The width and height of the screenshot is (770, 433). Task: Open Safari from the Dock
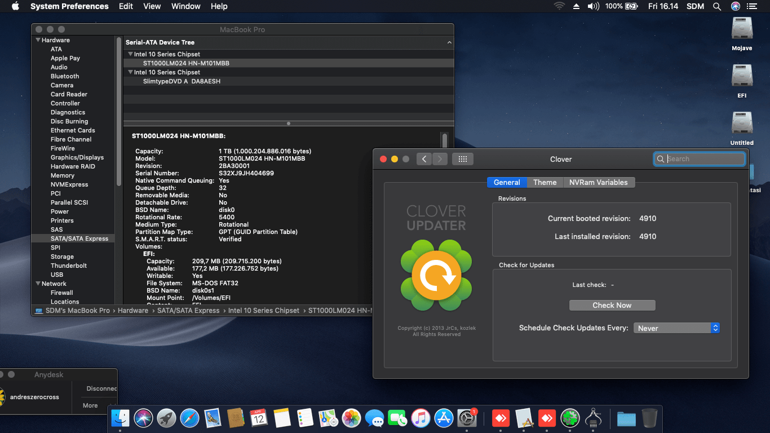[190, 418]
